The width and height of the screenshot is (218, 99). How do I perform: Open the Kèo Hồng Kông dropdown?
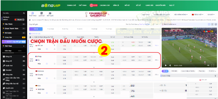click(x=181, y=15)
